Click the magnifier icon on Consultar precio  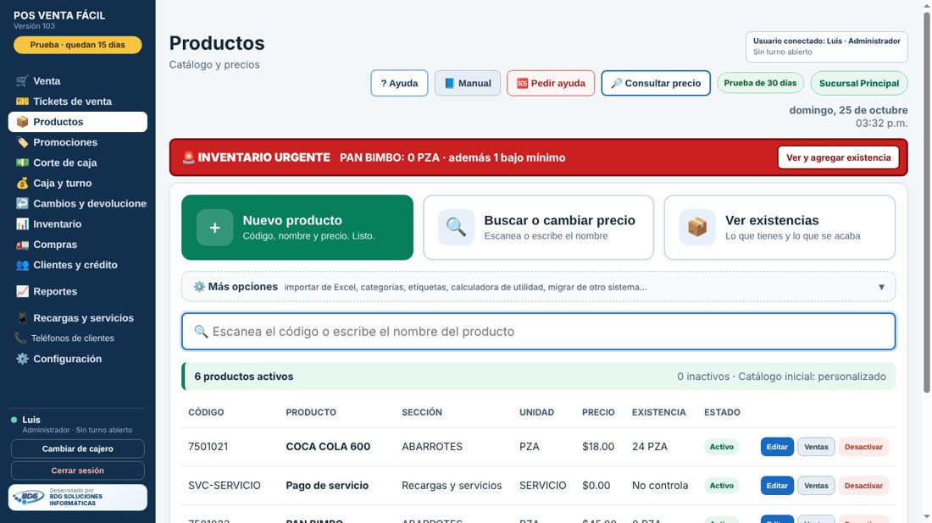tap(616, 83)
